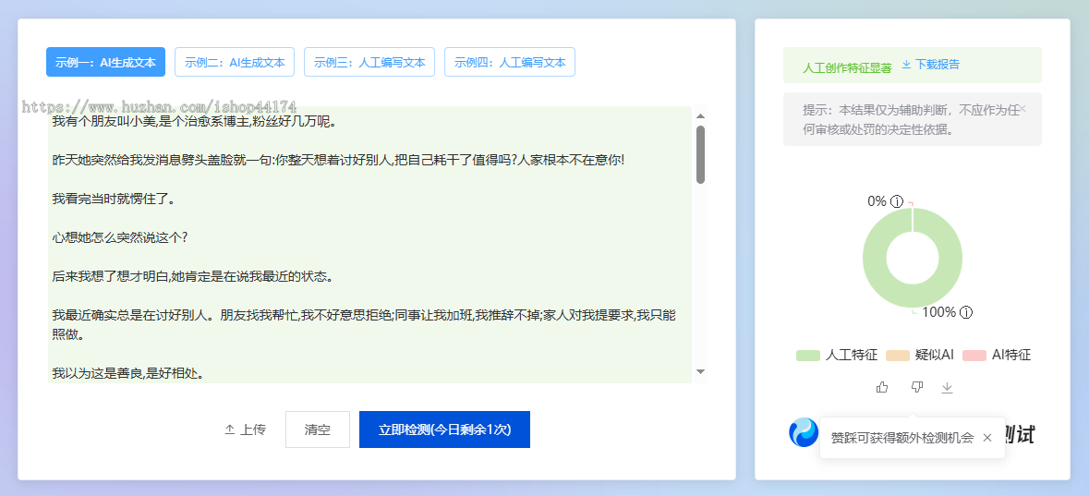This screenshot has height=496, width=1089.
Task: Choose 示例四：人工编写文本 example
Action: point(510,62)
